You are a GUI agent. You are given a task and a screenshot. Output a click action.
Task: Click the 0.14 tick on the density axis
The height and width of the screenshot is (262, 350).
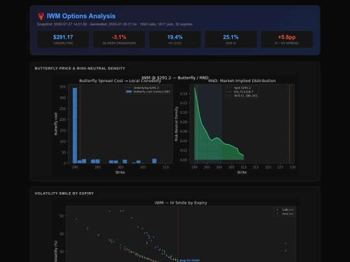[x=183, y=94]
